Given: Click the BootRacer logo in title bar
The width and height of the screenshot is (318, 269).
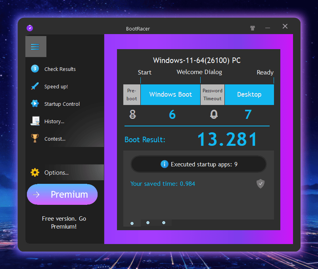Looking at the screenshot, I should (x=29, y=28).
